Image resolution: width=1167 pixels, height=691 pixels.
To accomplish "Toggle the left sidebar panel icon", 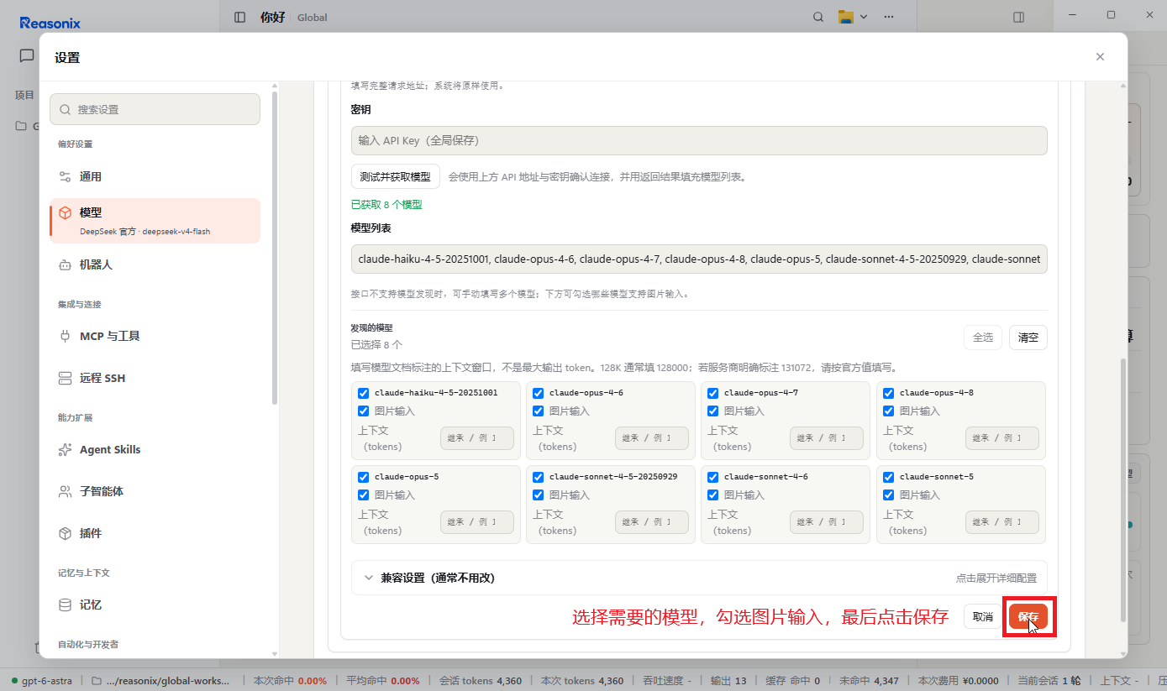I will click(240, 17).
